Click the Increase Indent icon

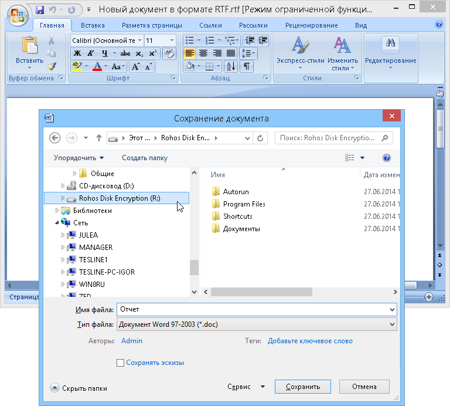coord(263,40)
